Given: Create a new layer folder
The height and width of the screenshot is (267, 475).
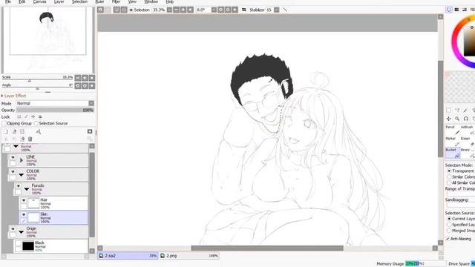Looking at the screenshot, I should [x=22, y=132].
